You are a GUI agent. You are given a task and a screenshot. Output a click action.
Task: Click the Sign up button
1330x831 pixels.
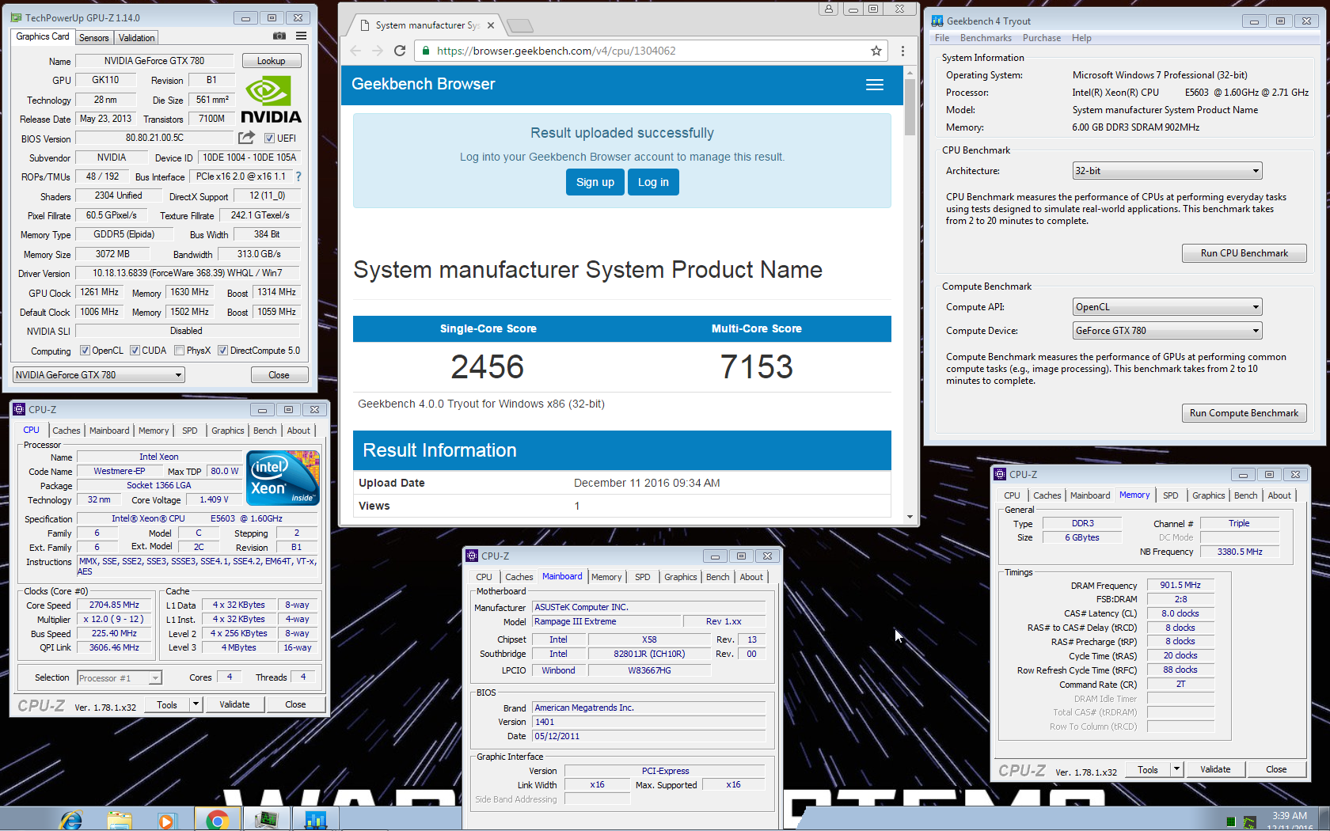[595, 182]
